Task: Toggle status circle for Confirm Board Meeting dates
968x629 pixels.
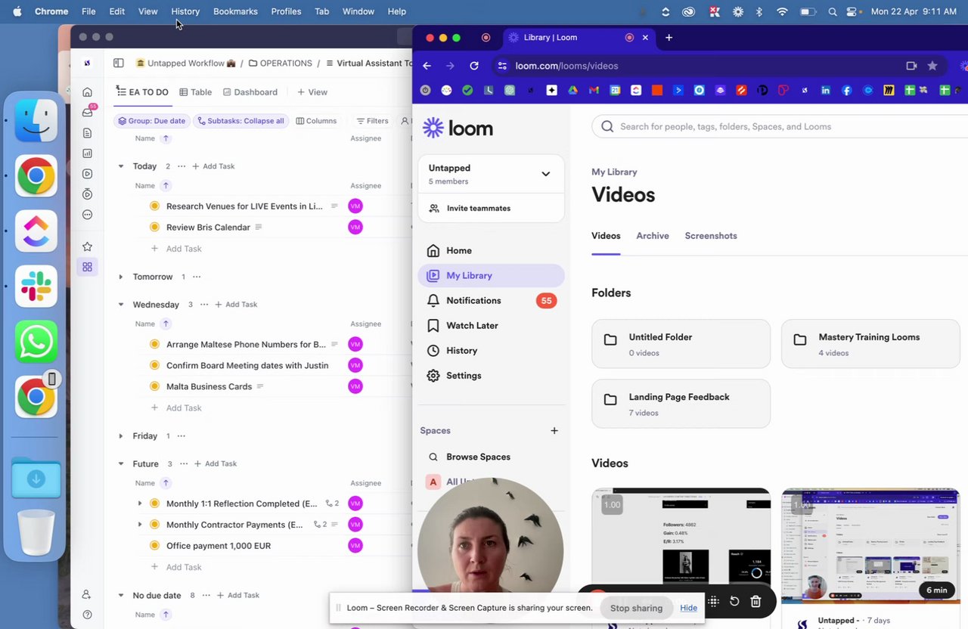Action: click(154, 365)
